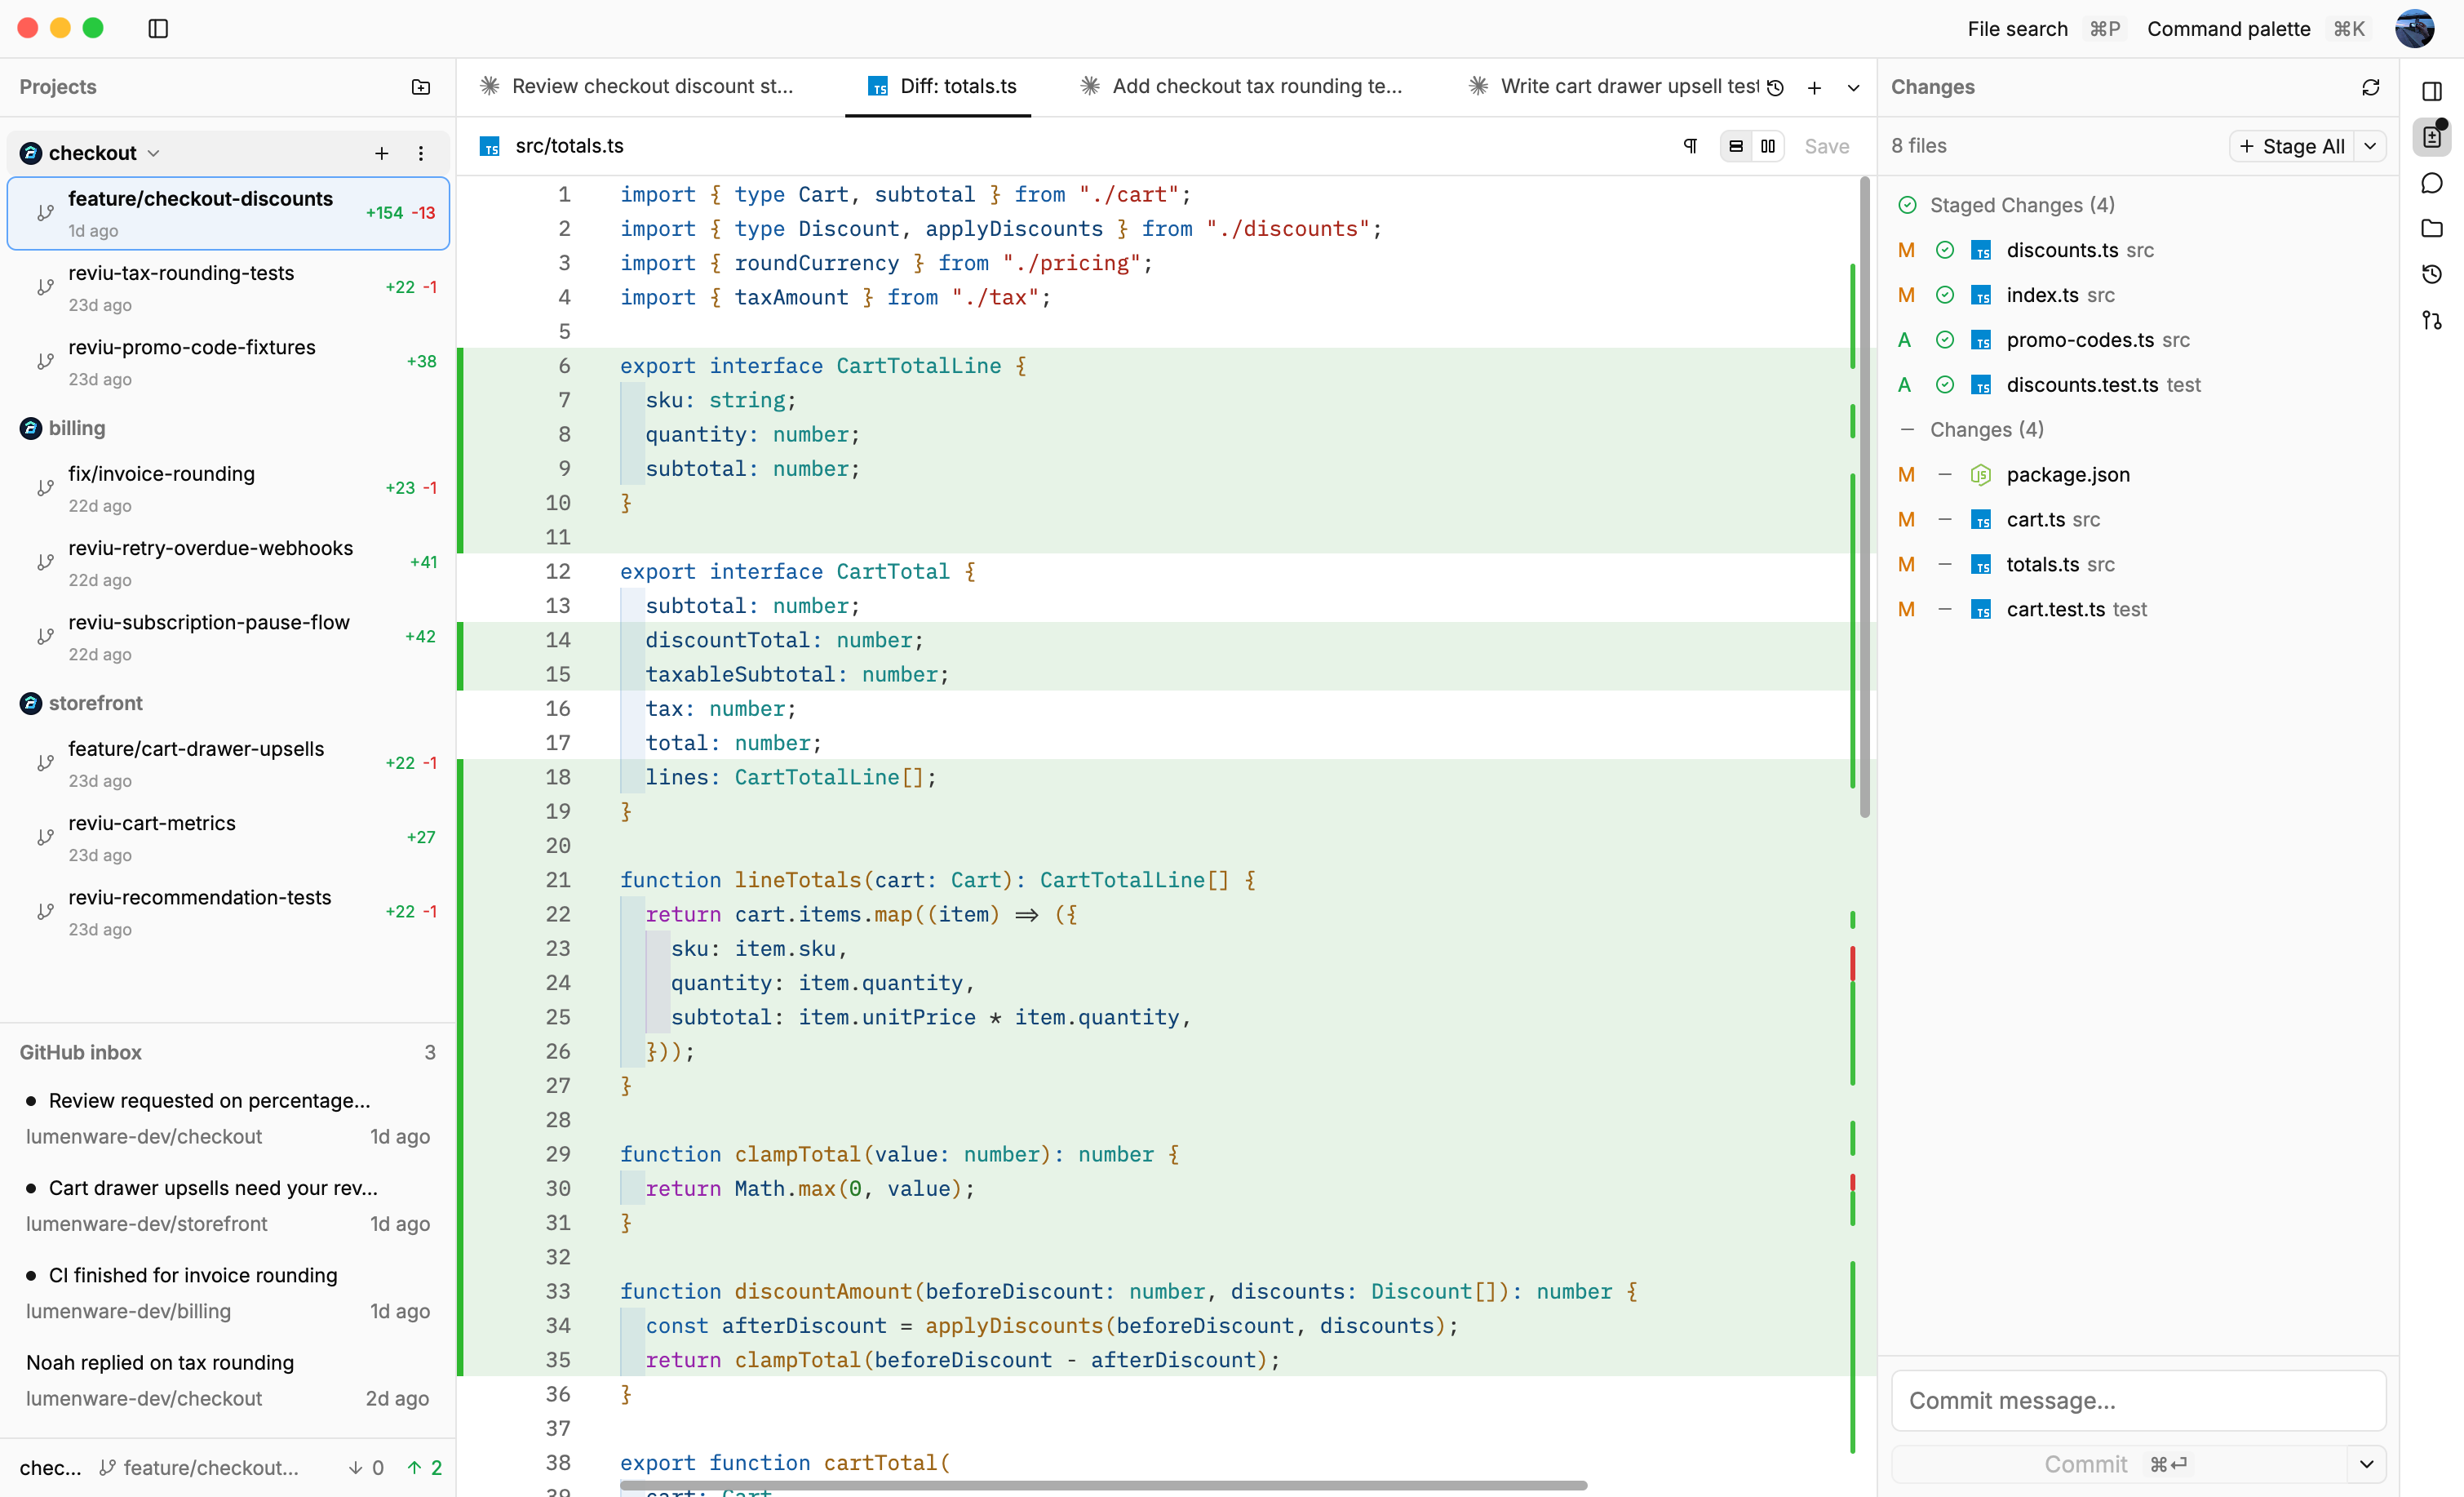Unstage all via Staged Changes check
Viewport: 2464px width, 1497px height.
tap(1907, 205)
